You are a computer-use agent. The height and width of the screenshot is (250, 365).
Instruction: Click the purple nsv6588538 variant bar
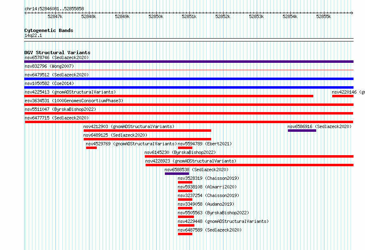coord(177,174)
